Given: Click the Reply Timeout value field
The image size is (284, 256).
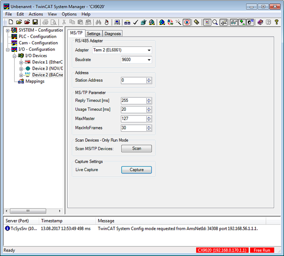Looking at the screenshot, I should tap(133, 101).
